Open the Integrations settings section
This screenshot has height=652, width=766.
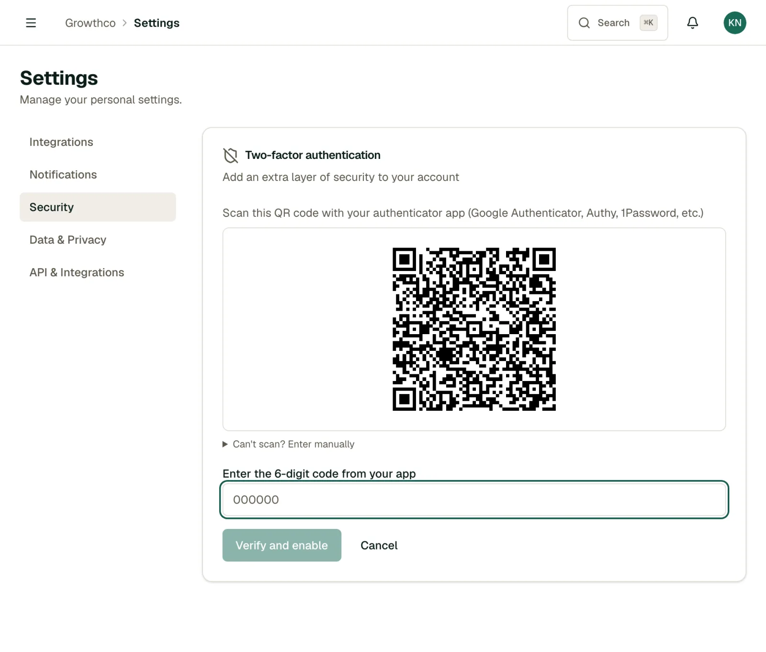(x=98, y=142)
